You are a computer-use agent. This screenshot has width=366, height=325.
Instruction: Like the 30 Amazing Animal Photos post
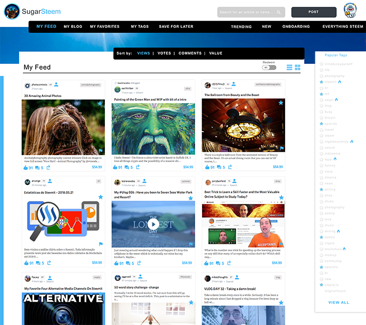click(26, 168)
